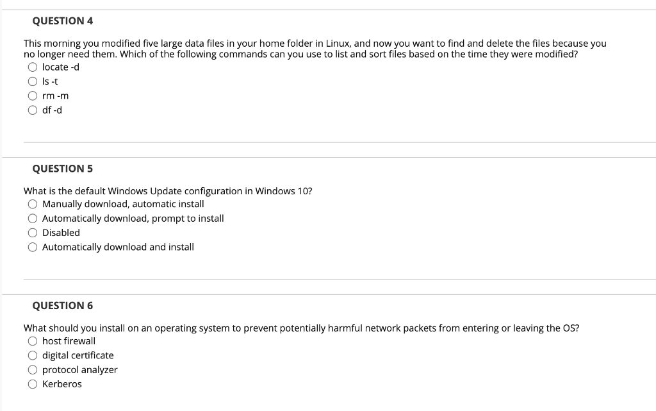Click the QUESTION 5 heading
656x411 pixels.
(x=63, y=169)
